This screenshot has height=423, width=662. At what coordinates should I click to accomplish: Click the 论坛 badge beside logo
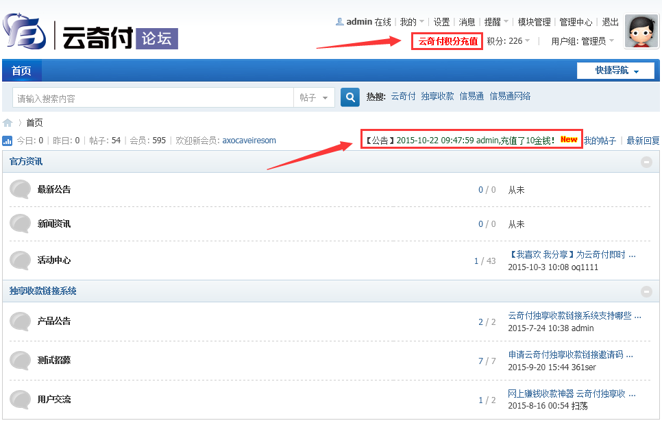157,38
